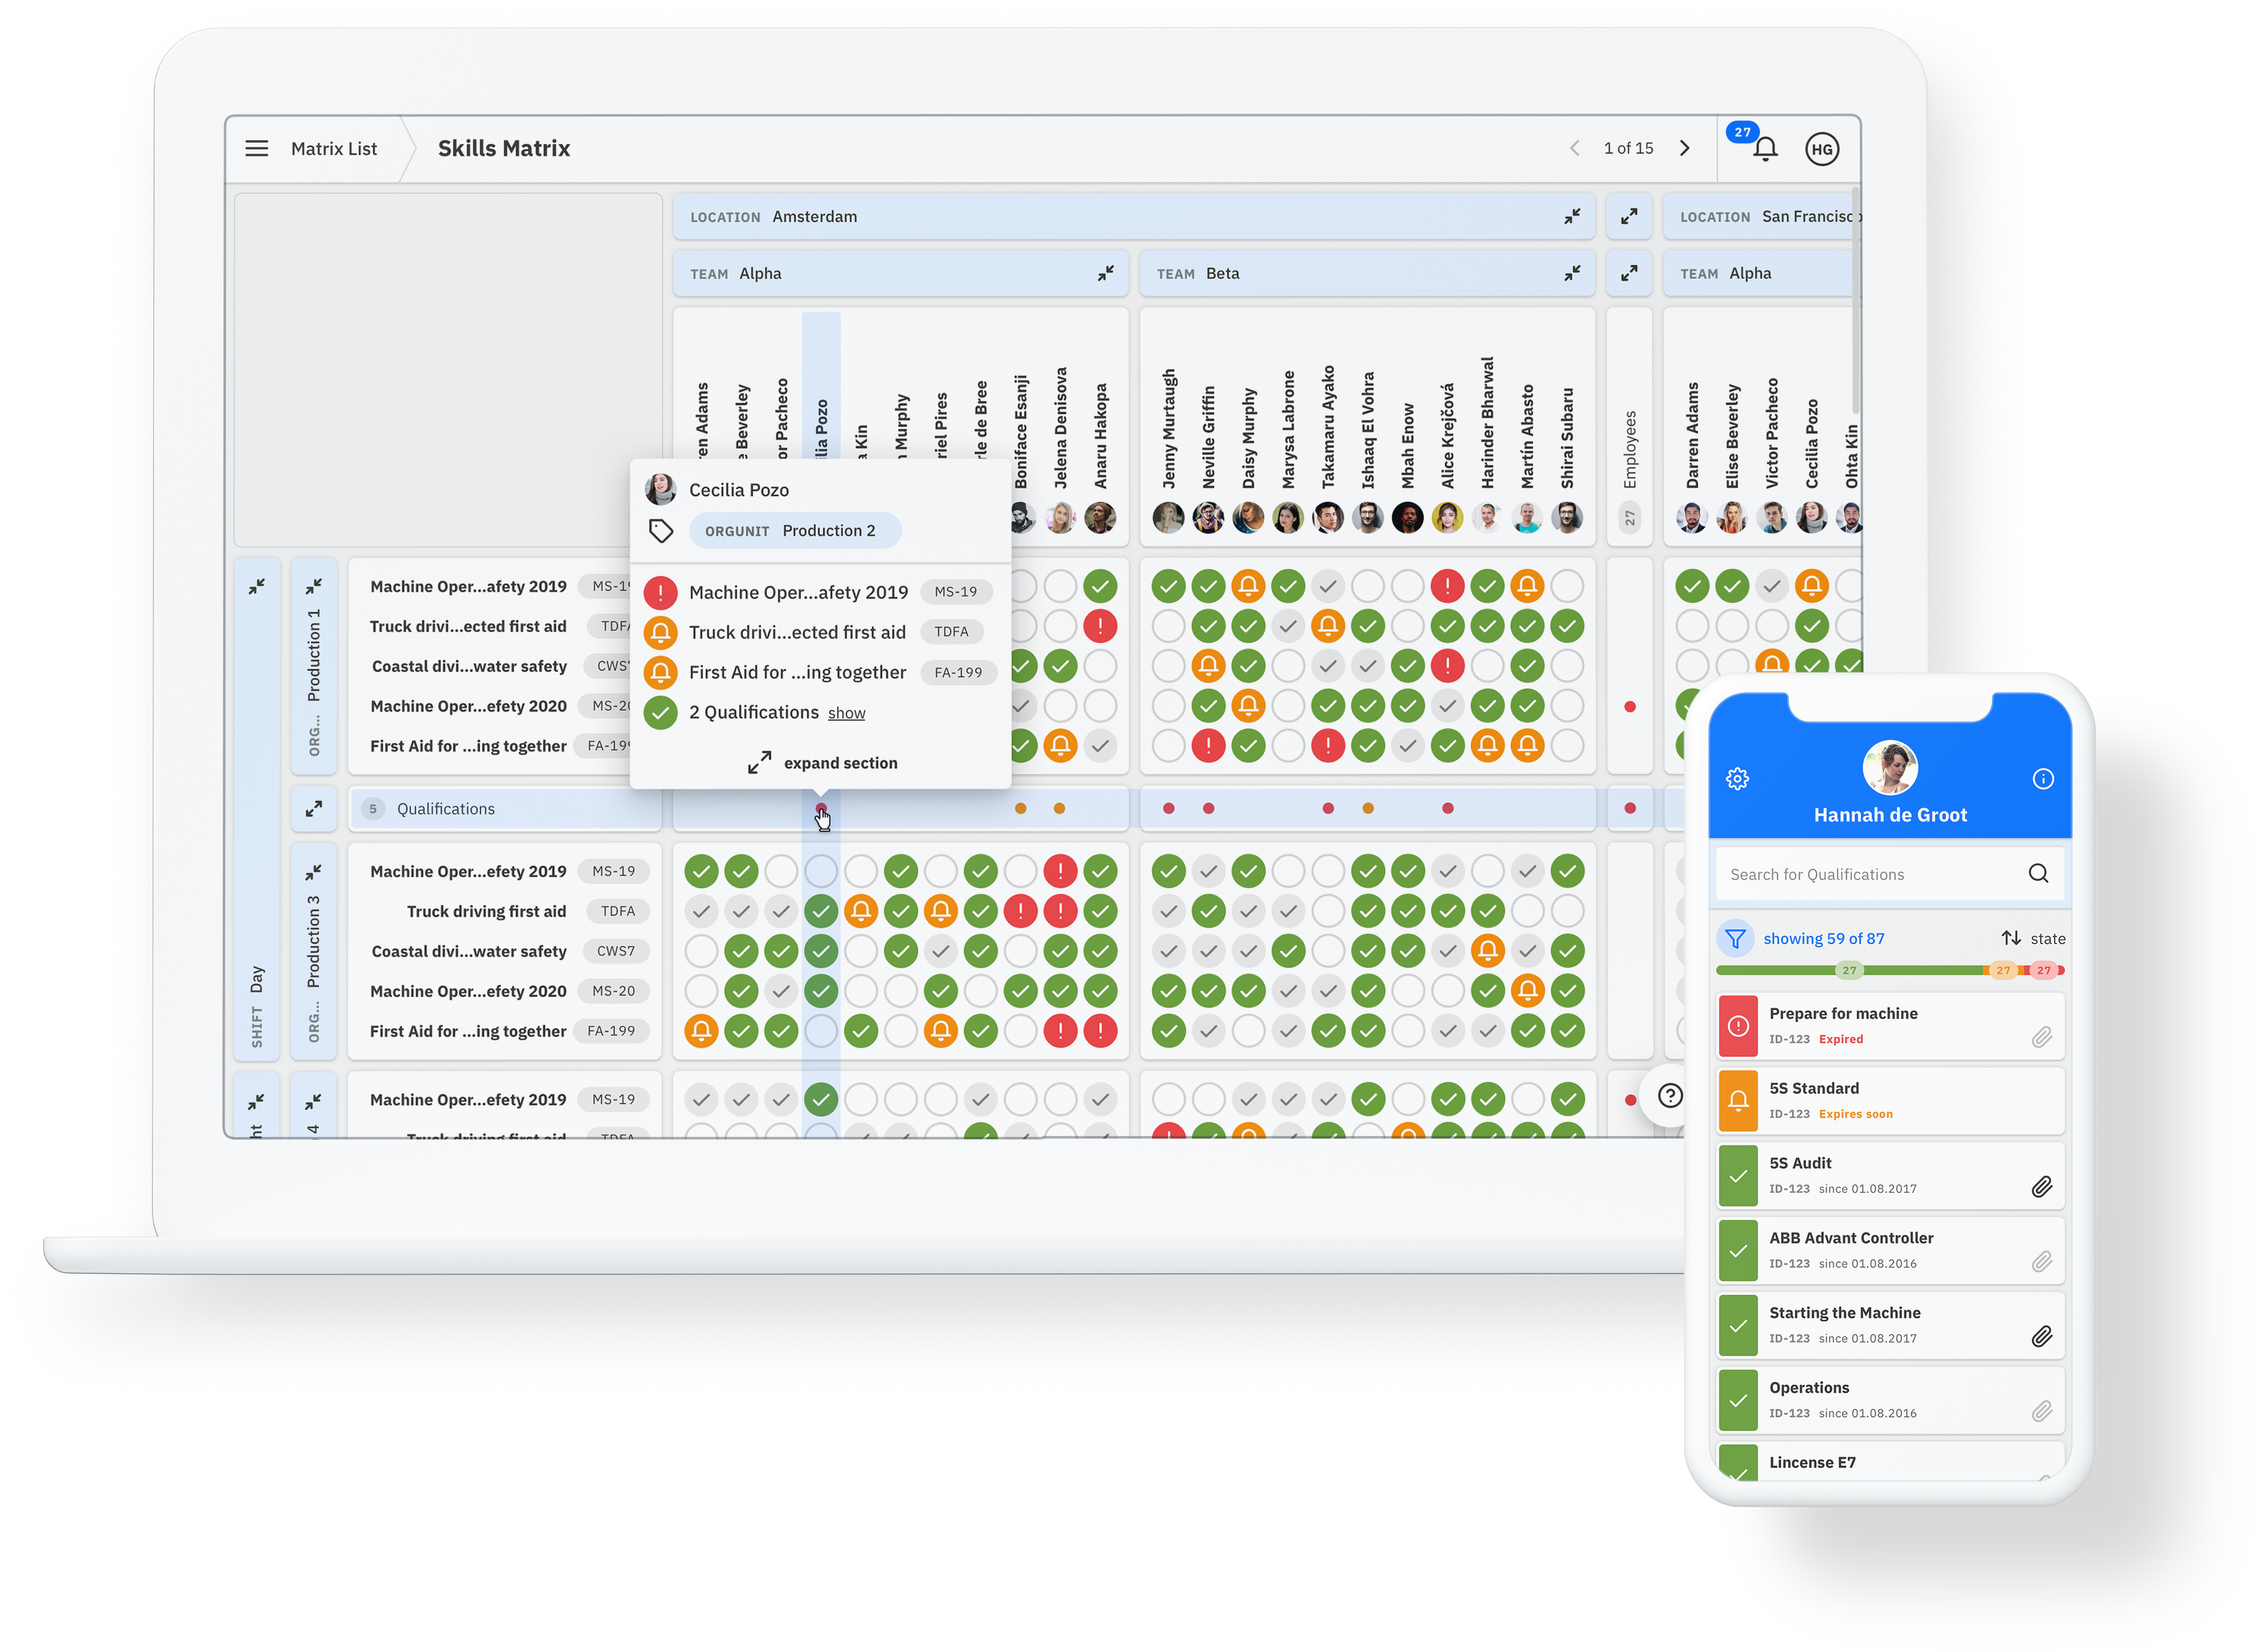Click the ORGUNIT Production 2 tag chip
Image resolution: width=2257 pixels, height=1652 pixels.
(x=794, y=531)
